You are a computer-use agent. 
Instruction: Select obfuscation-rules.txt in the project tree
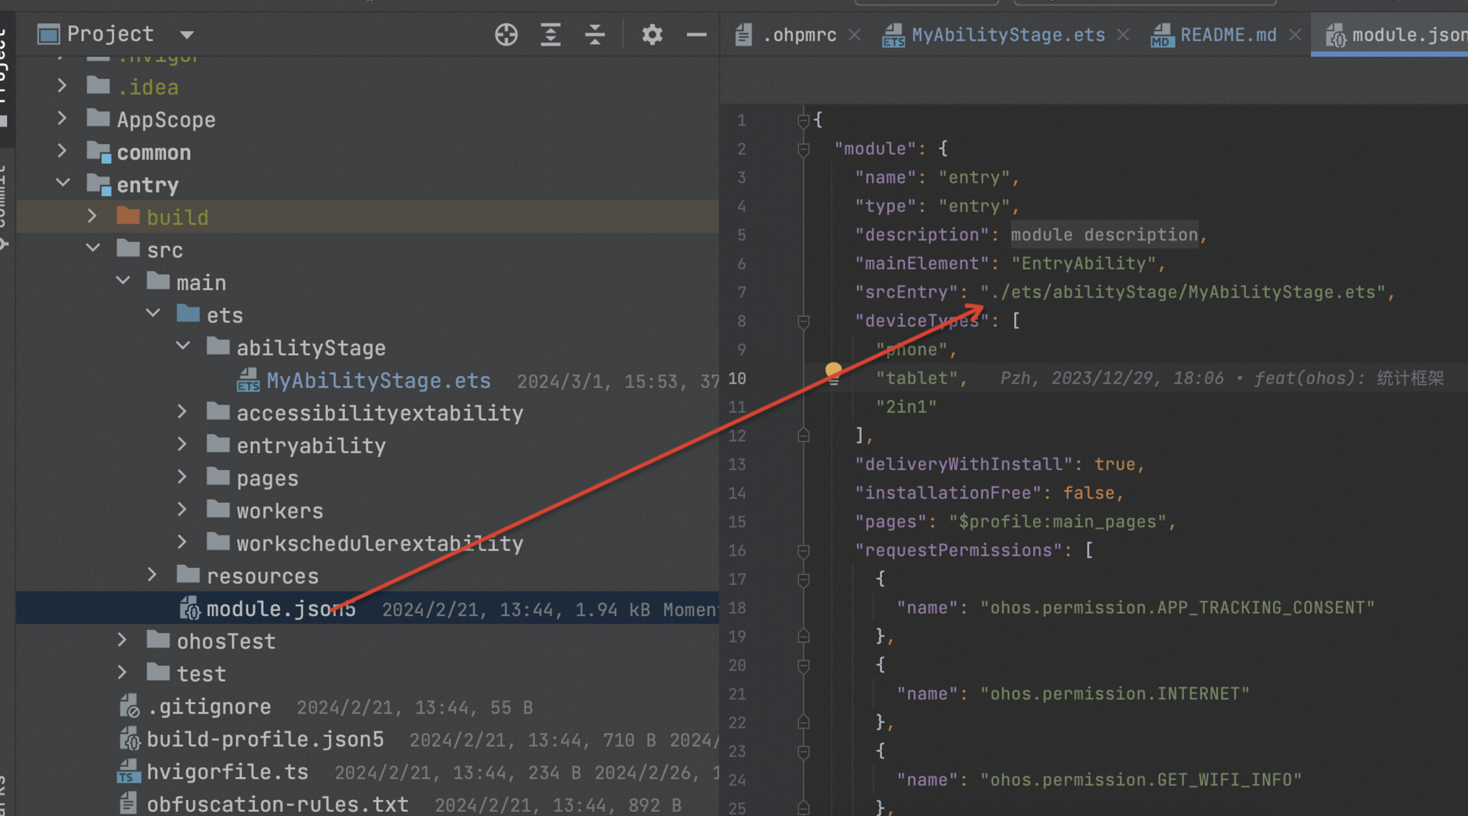pos(277,804)
